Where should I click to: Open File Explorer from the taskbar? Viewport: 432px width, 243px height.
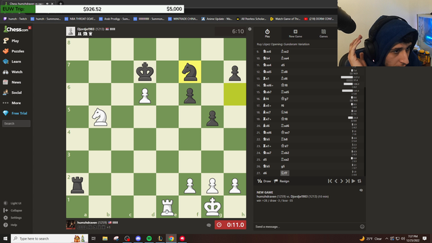[x=105, y=238]
